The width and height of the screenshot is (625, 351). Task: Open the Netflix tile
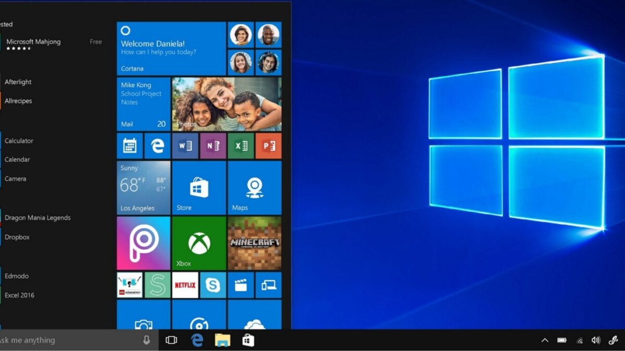click(x=185, y=285)
